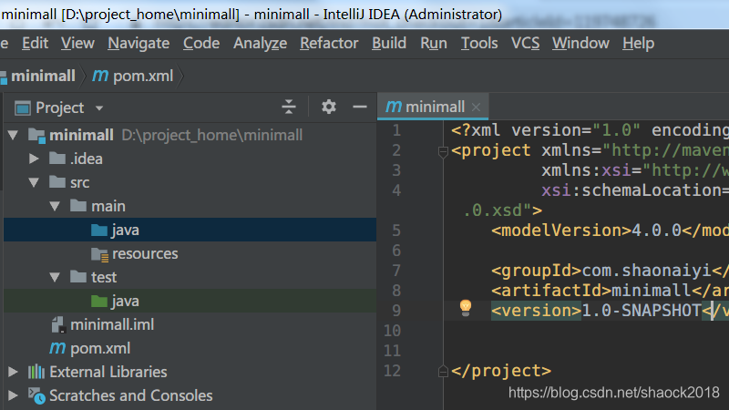Open the Analyze menu
The height and width of the screenshot is (410, 729).
coord(260,43)
